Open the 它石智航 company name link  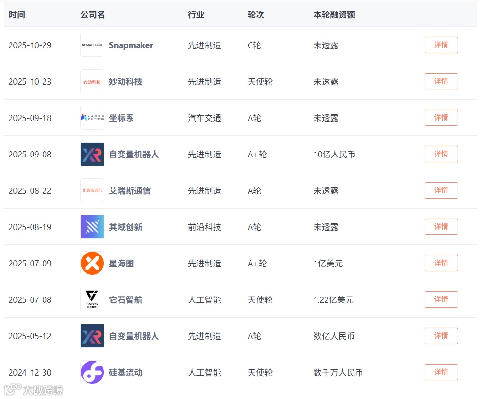tap(126, 300)
